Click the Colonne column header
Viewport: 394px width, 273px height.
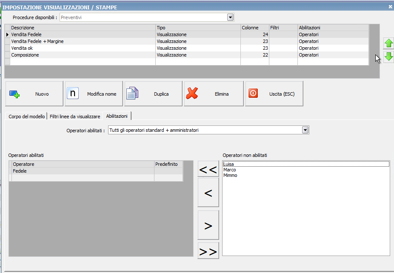pyautogui.click(x=255, y=28)
